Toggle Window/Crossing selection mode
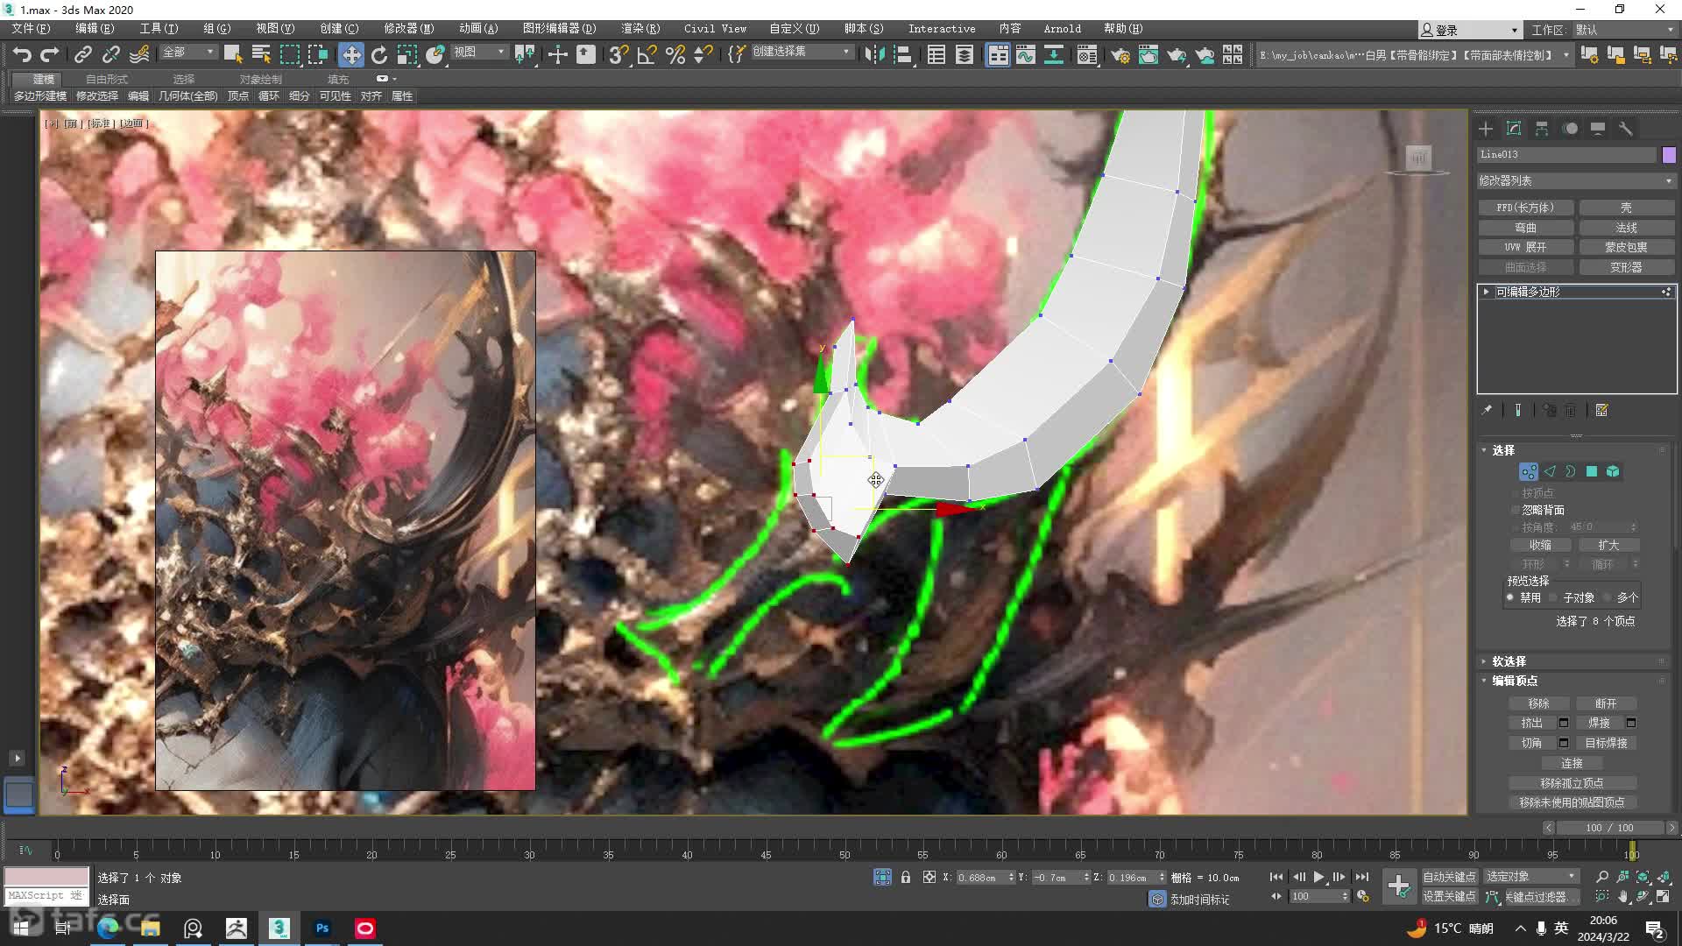This screenshot has width=1682, height=946. click(317, 54)
